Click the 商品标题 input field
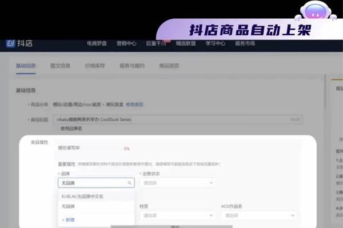Viewport: 343px width, 228px height. tap(178, 120)
